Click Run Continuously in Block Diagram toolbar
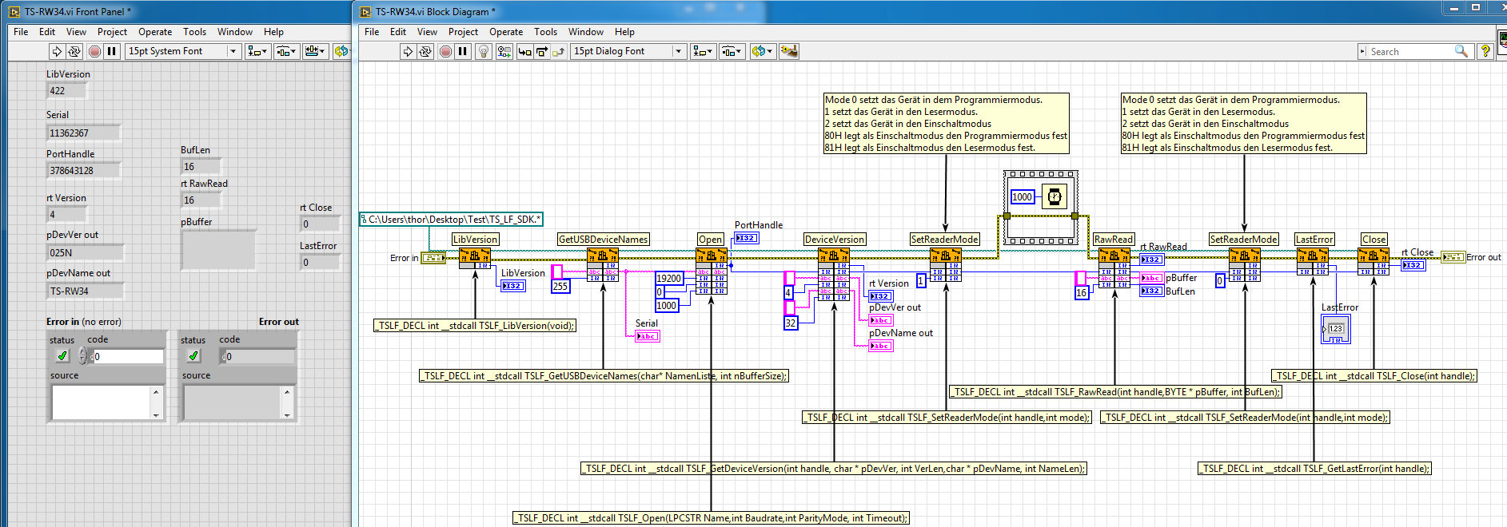 pos(425,51)
